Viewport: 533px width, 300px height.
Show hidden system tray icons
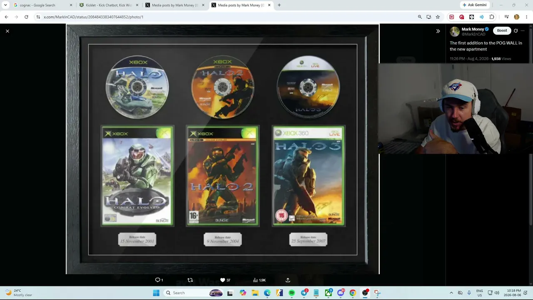tap(451, 293)
